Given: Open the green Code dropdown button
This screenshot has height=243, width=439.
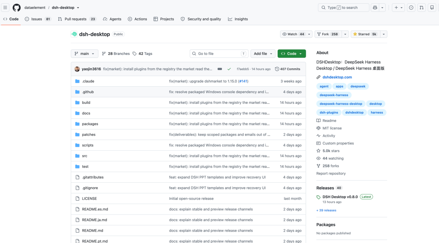Looking at the screenshot, I should [x=292, y=54].
